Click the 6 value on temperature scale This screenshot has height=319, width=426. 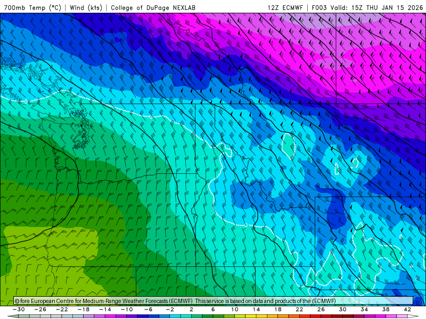213,309
